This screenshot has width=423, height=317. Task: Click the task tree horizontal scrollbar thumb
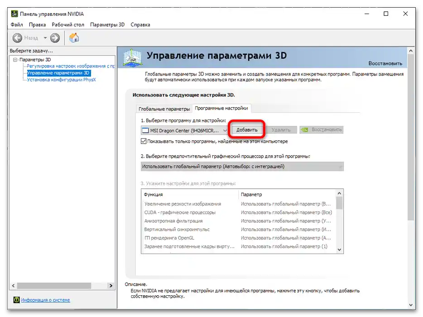pos(54,285)
